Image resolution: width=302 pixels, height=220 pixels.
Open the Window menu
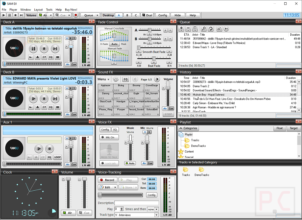26,10
